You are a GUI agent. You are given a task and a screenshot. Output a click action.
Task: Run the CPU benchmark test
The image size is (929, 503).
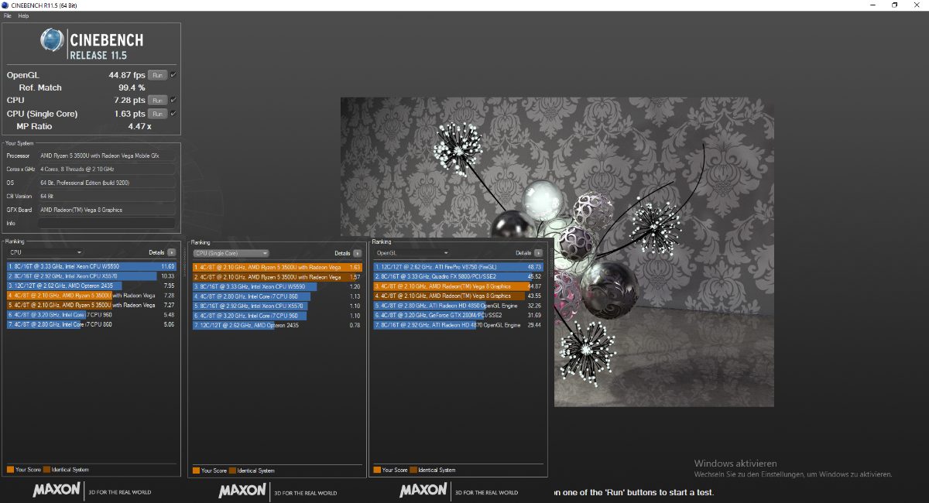tap(157, 101)
